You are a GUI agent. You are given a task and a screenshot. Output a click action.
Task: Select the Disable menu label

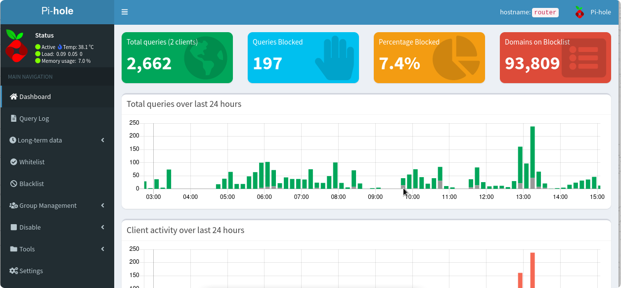pyautogui.click(x=30, y=227)
